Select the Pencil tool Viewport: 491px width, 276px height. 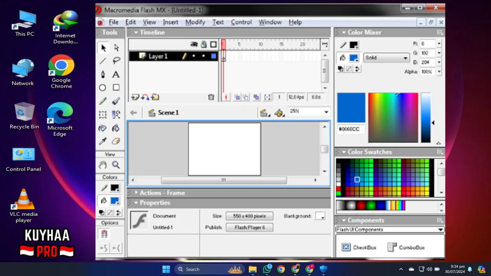[x=103, y=101]
